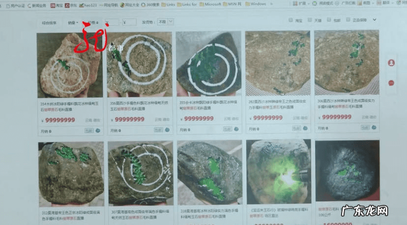
Task: Click the maximum price input field
Action: pyautogui.click(x=130, y=22)
